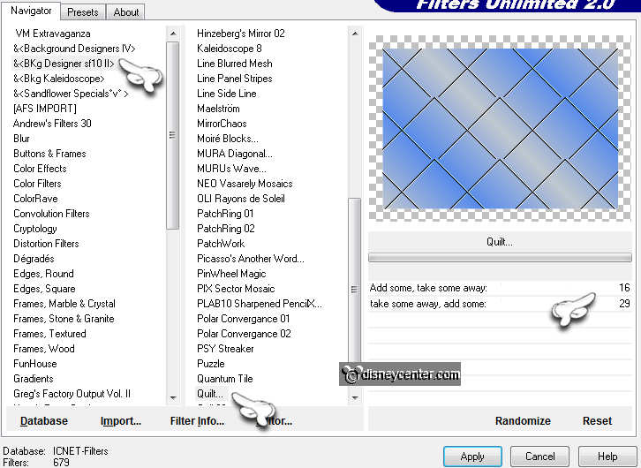Adjust 'Add some, take some away' slider
The height and width of the screenshot is (468, 641).
(x=500, y=288)
